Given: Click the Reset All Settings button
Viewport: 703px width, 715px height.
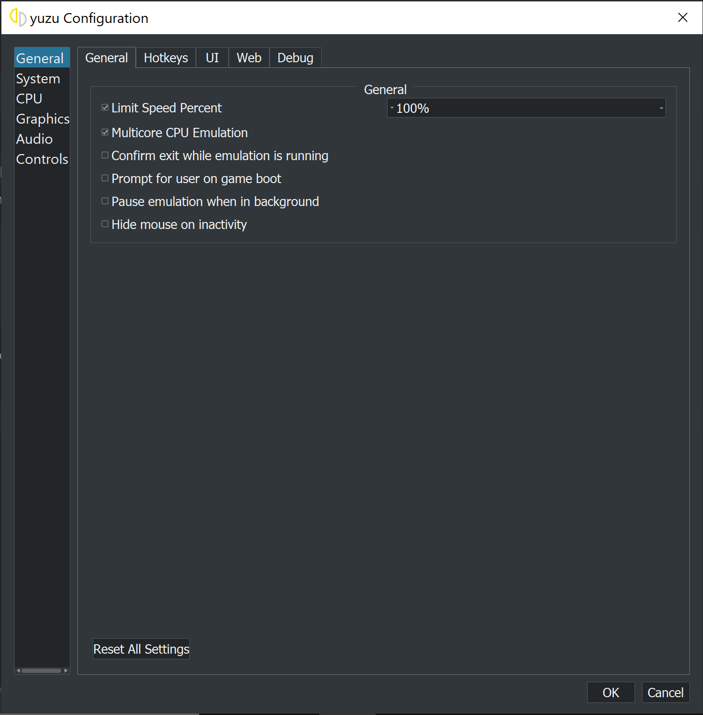Looking at the screenshot, I should coord(141,649).
